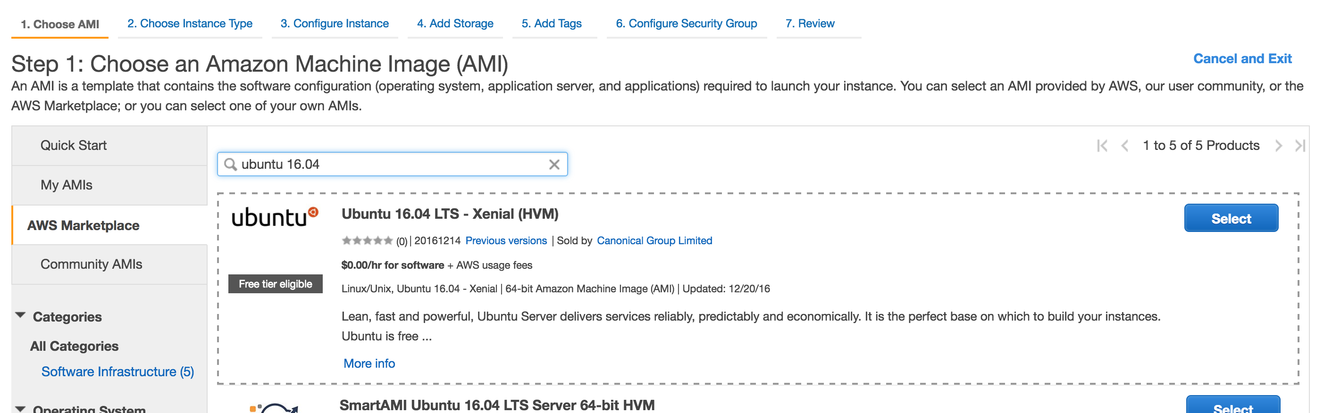
Task: Go to Configure Instance step
Action: [x=335, y=24]
